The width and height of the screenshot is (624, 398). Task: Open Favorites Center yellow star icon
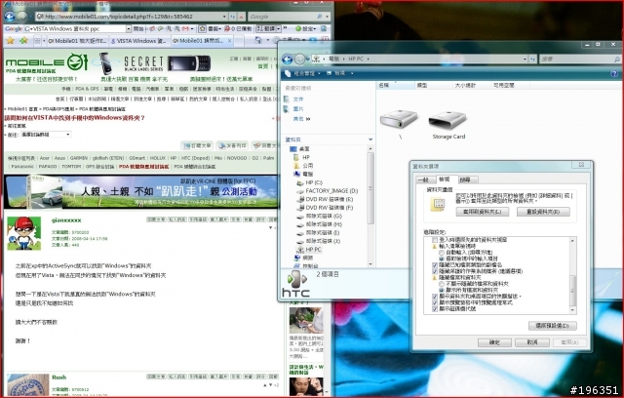11,40
